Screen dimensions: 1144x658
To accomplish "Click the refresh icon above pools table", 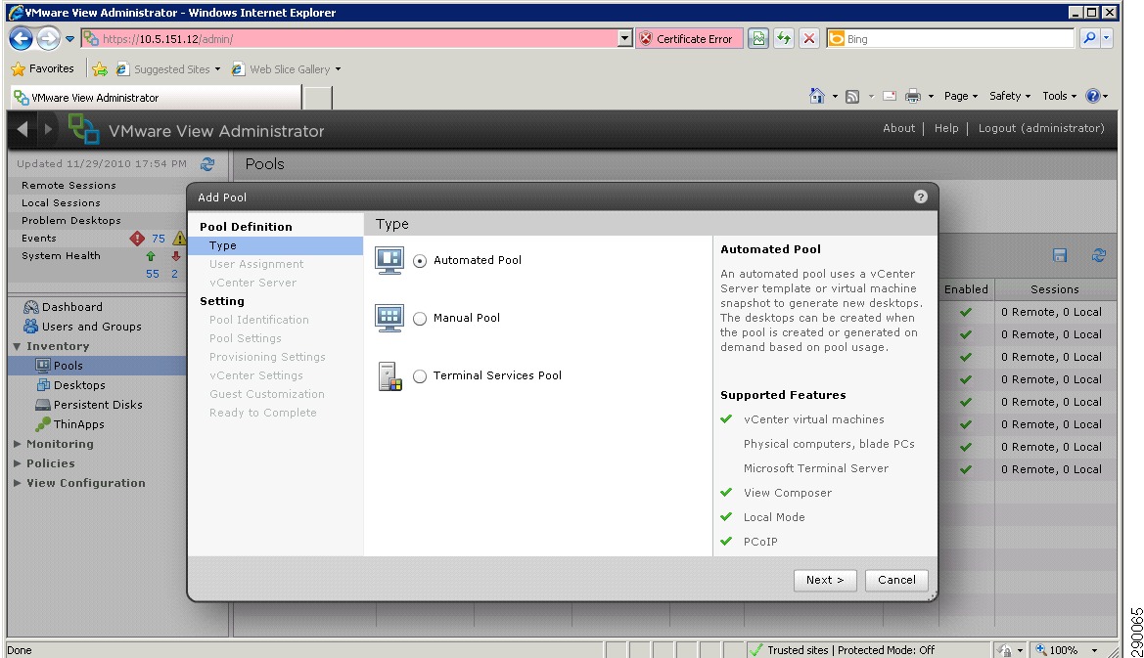I will [1098, 255].
